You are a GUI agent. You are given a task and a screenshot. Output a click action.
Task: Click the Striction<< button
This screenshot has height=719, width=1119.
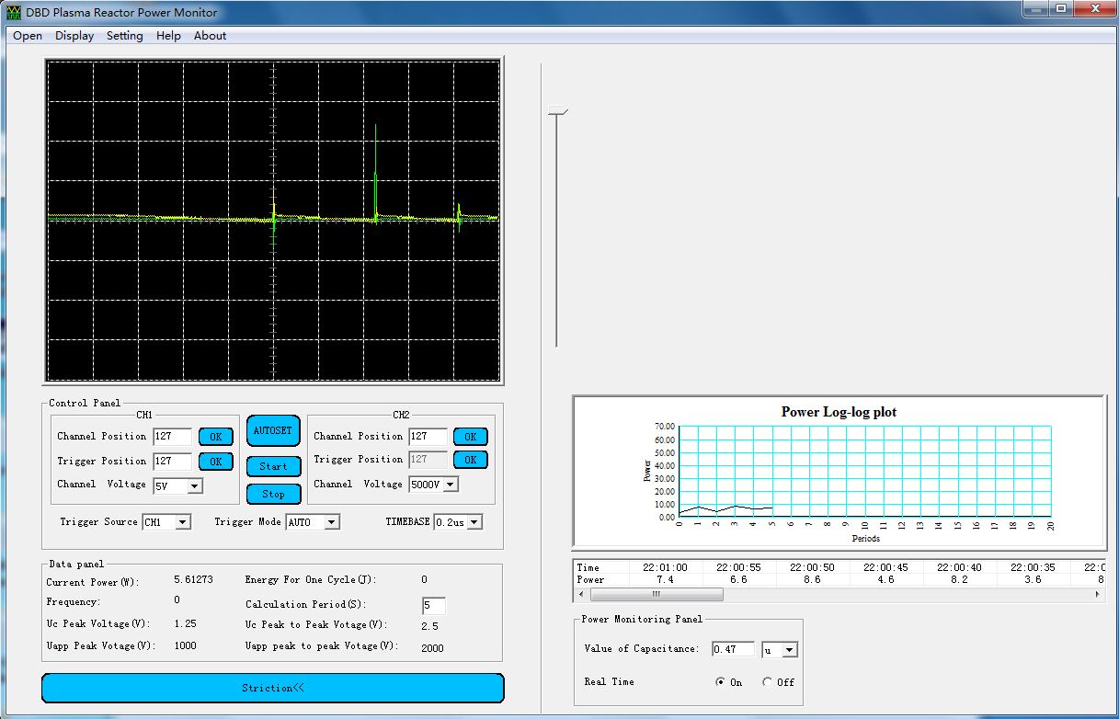click(273, 688)
